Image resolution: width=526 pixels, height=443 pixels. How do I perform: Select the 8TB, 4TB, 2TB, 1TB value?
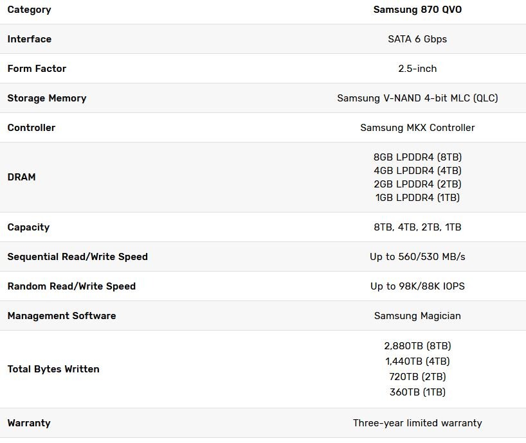(x=417, y=227)
